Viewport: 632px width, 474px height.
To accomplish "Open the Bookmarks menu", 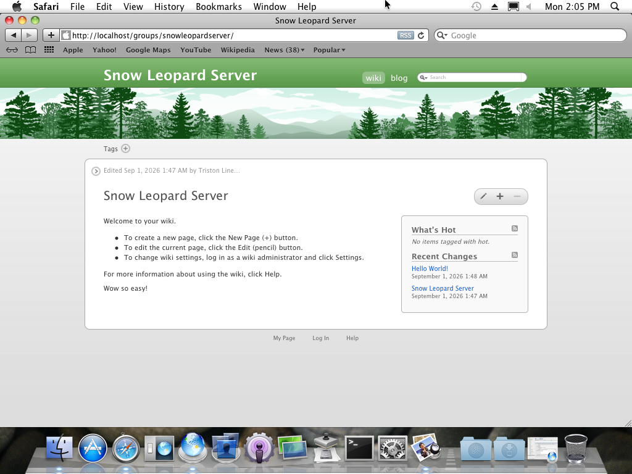I will [x=219, y=6].
